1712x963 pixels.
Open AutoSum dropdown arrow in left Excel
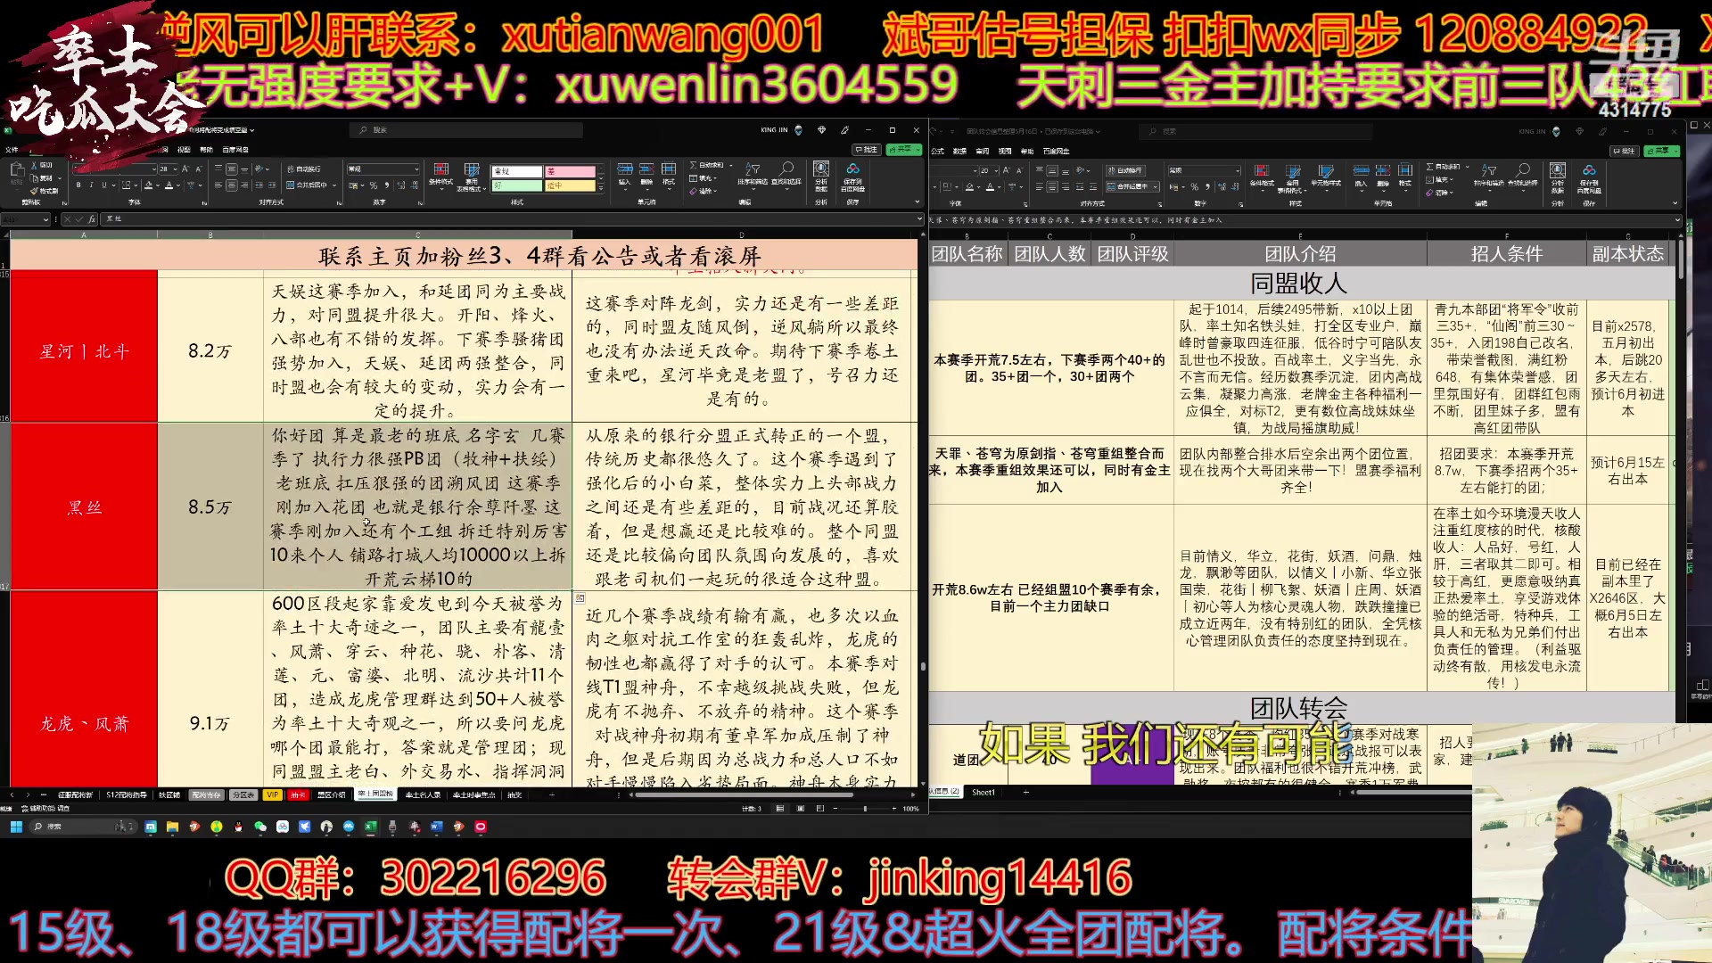pyautogui.click(x=731, y=165)
